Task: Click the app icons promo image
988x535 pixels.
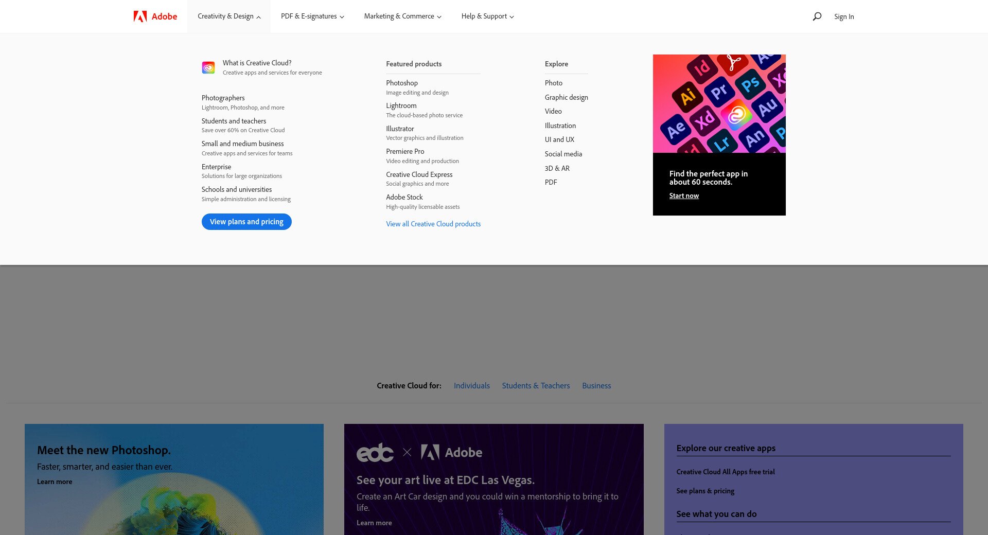Action: coord(719,103)
